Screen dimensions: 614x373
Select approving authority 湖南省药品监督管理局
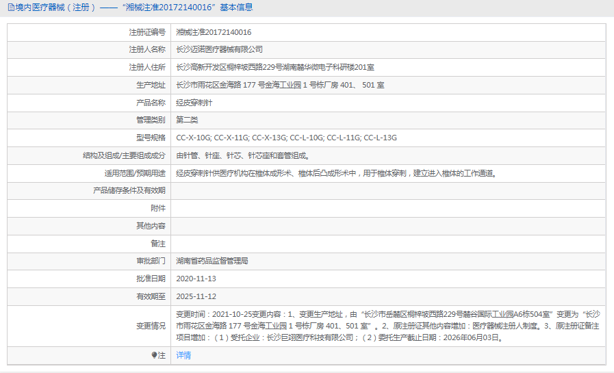[212, 261]
